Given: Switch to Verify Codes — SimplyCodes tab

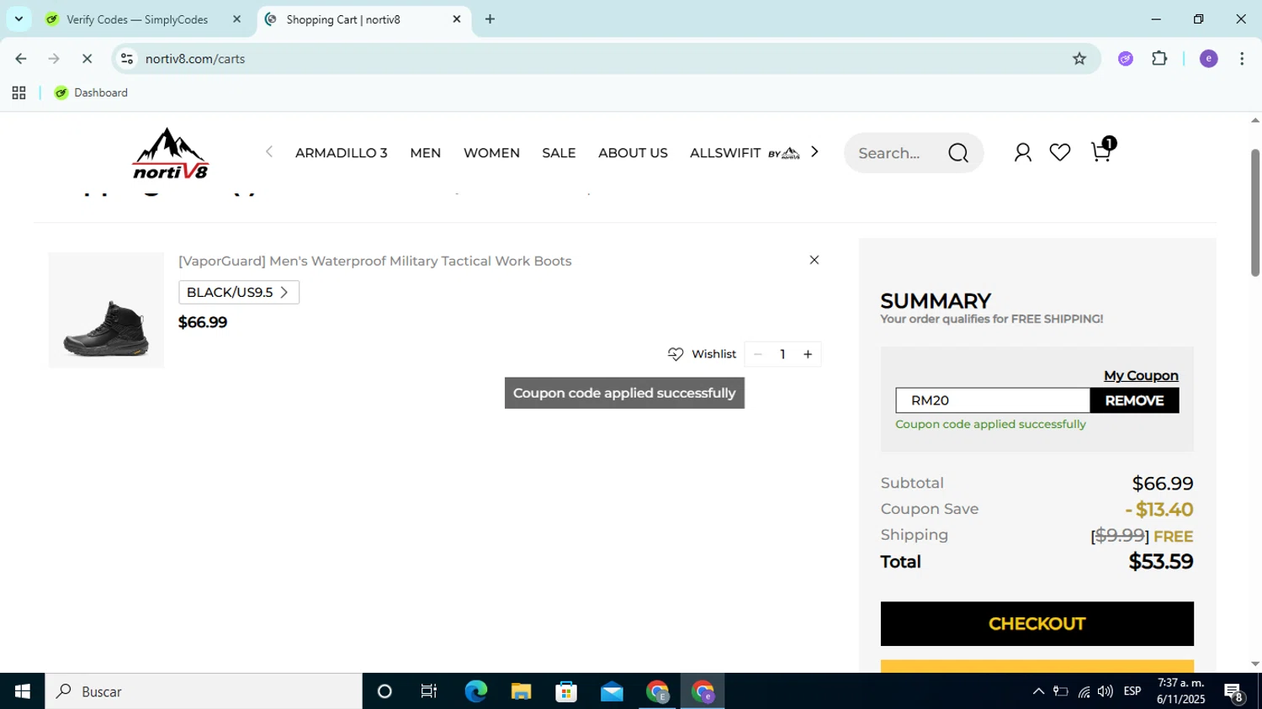Looking at the screenshot, I should click(x=137, y=19).
